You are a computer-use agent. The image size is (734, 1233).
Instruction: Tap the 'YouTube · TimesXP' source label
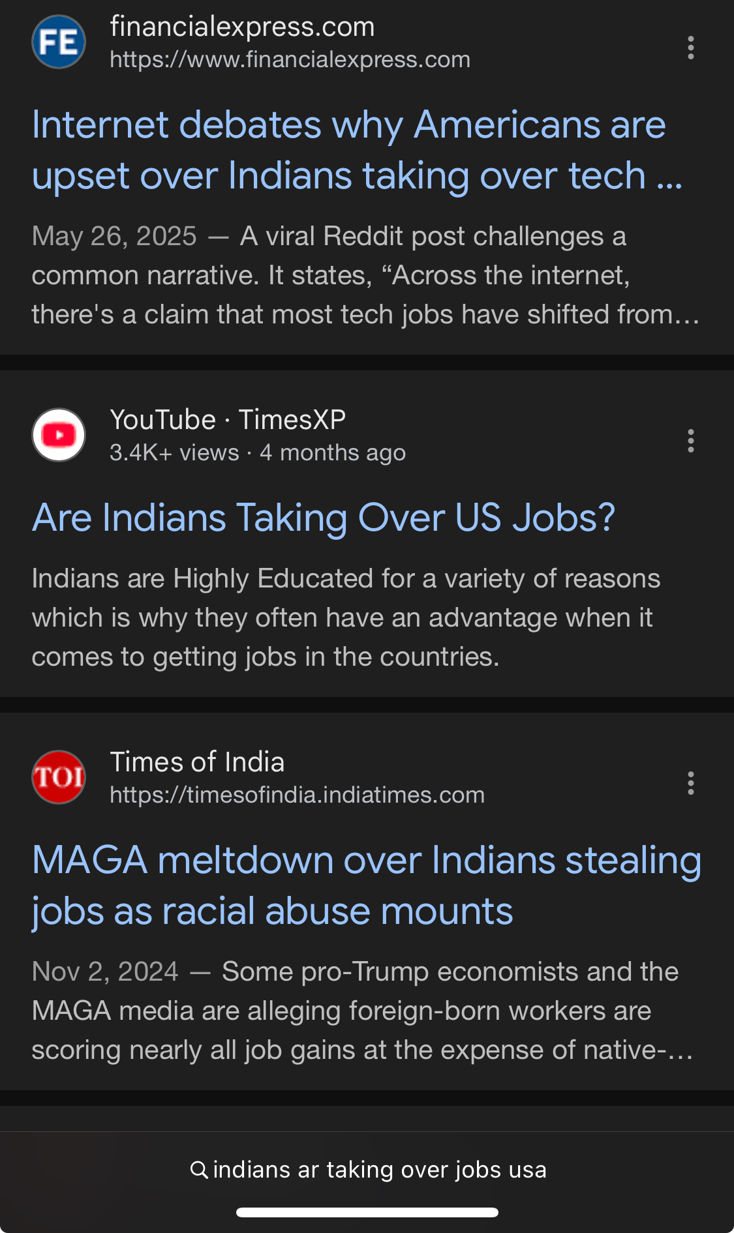[x=228, y=419]
